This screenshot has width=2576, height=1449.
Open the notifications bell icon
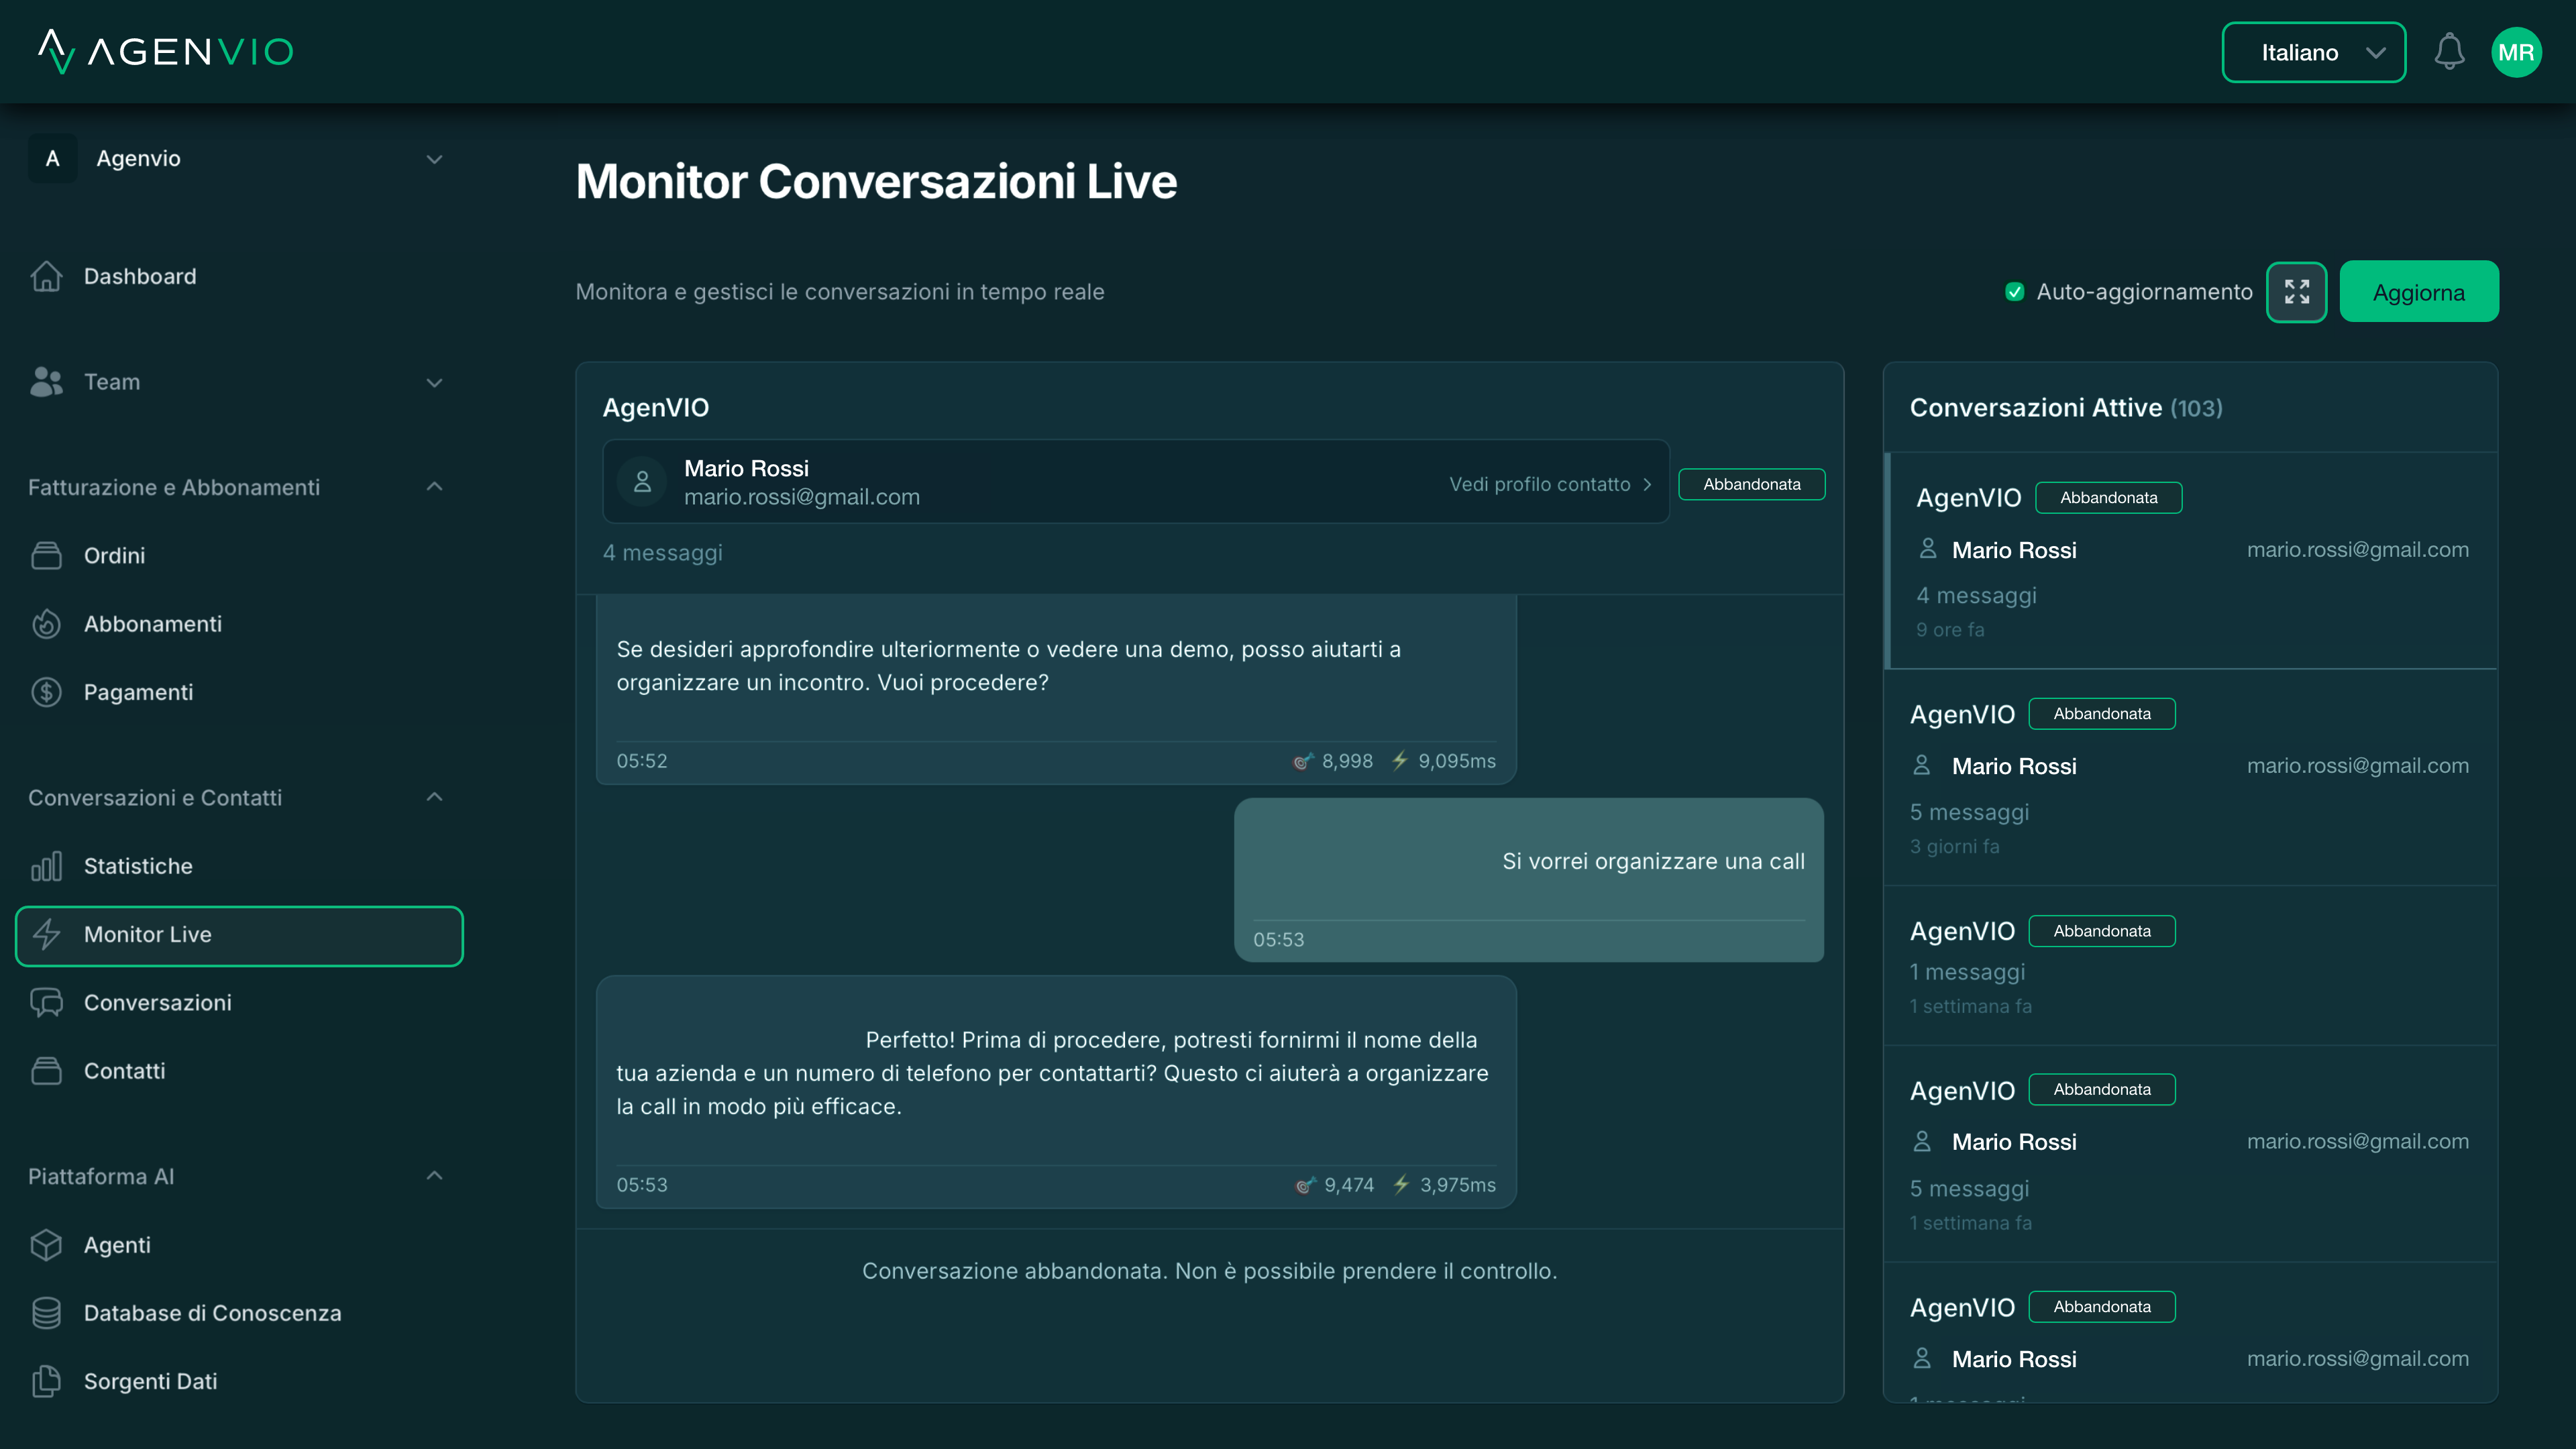coord(2449,51)
